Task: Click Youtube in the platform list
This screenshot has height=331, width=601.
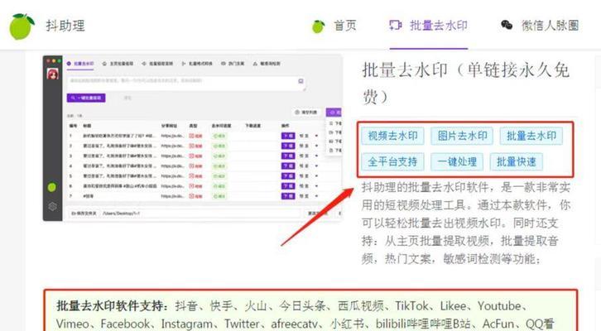Action: [x=499, y=306]
